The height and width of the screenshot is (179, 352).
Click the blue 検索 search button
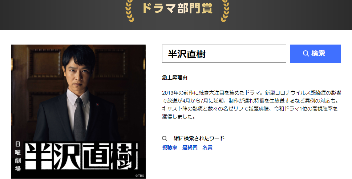click(315, 54)
